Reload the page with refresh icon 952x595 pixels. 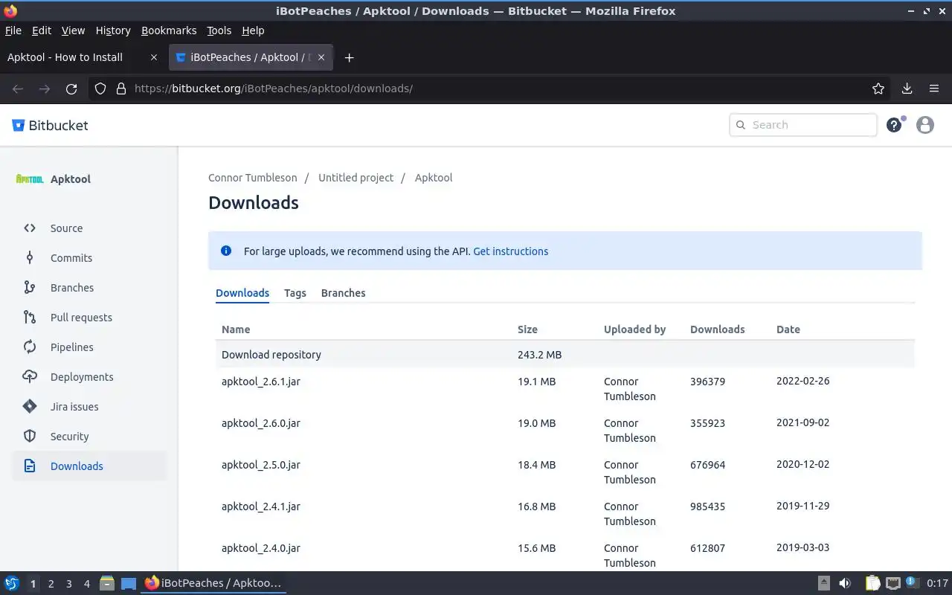pyautogui.click(x=71, y=89)
